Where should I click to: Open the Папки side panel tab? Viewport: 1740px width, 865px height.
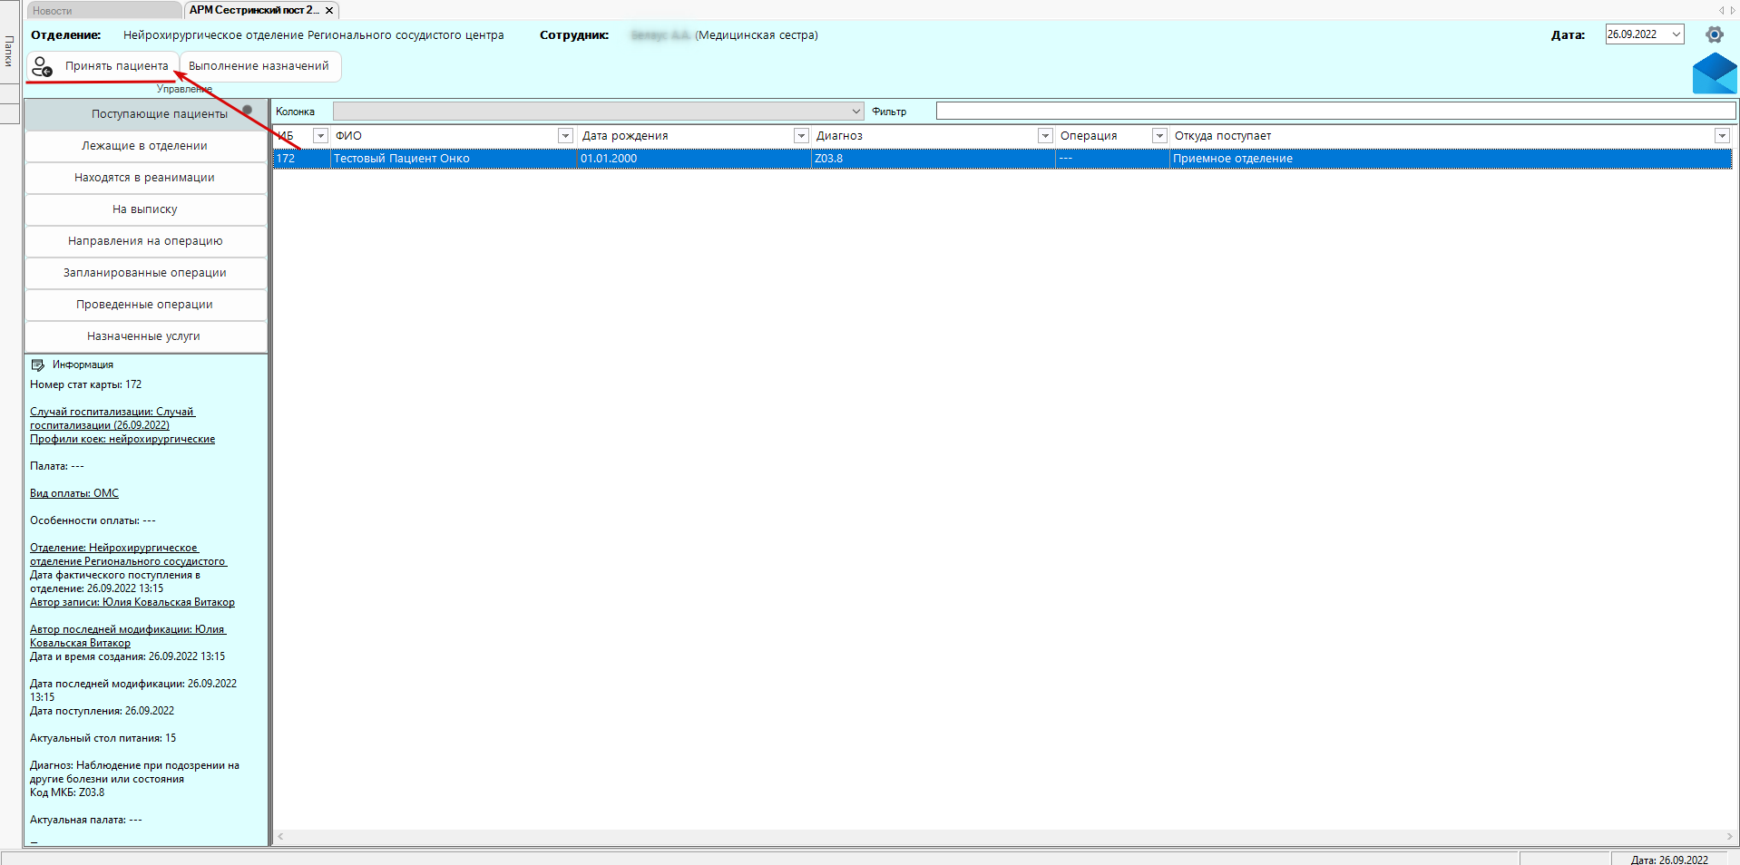click(9, 52)
